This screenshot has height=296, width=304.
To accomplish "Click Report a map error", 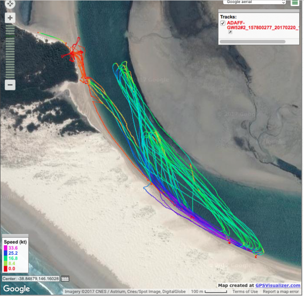I will (x=281, y=292).
